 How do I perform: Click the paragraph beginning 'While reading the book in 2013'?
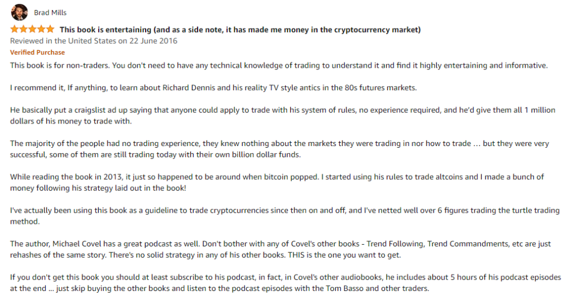tap(277, 182)
